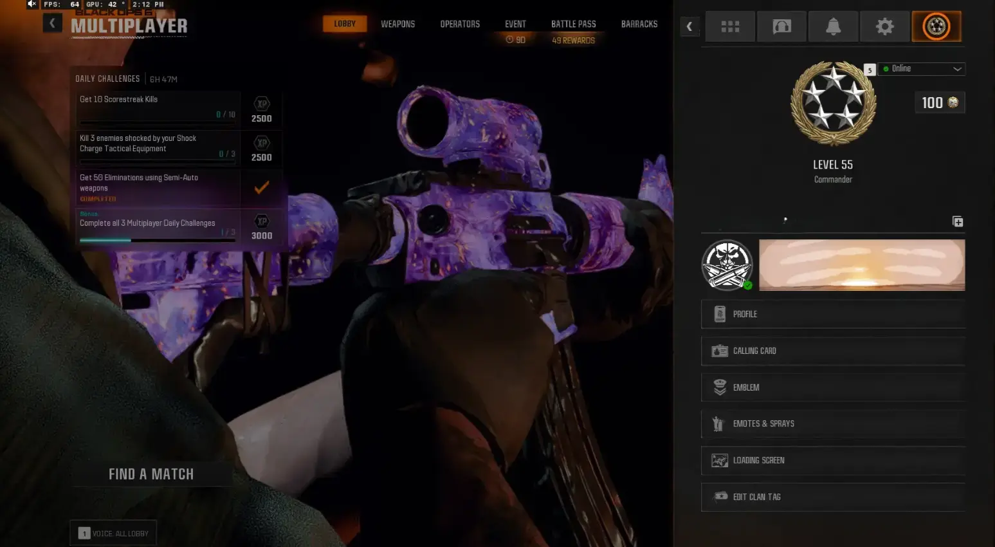The height and width of the screenshot is (547, 995).
Task: Click the Profile row icon
Action: pyautogui.click(x=720, y=314)
